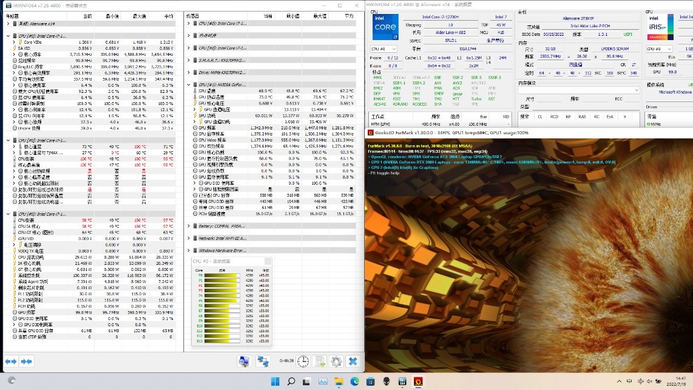693x390 pixels.
Task: Switch to the Ext. memory timing tab
Action: (x=609, y=117)
